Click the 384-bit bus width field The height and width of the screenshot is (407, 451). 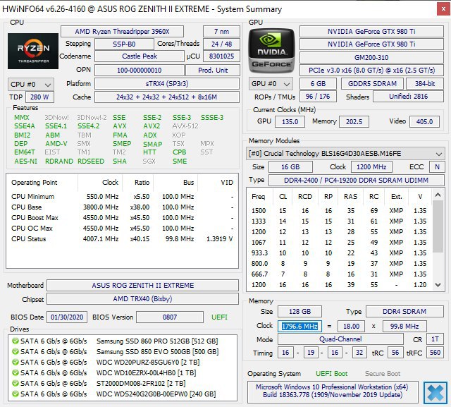click(x=425, y=84)
